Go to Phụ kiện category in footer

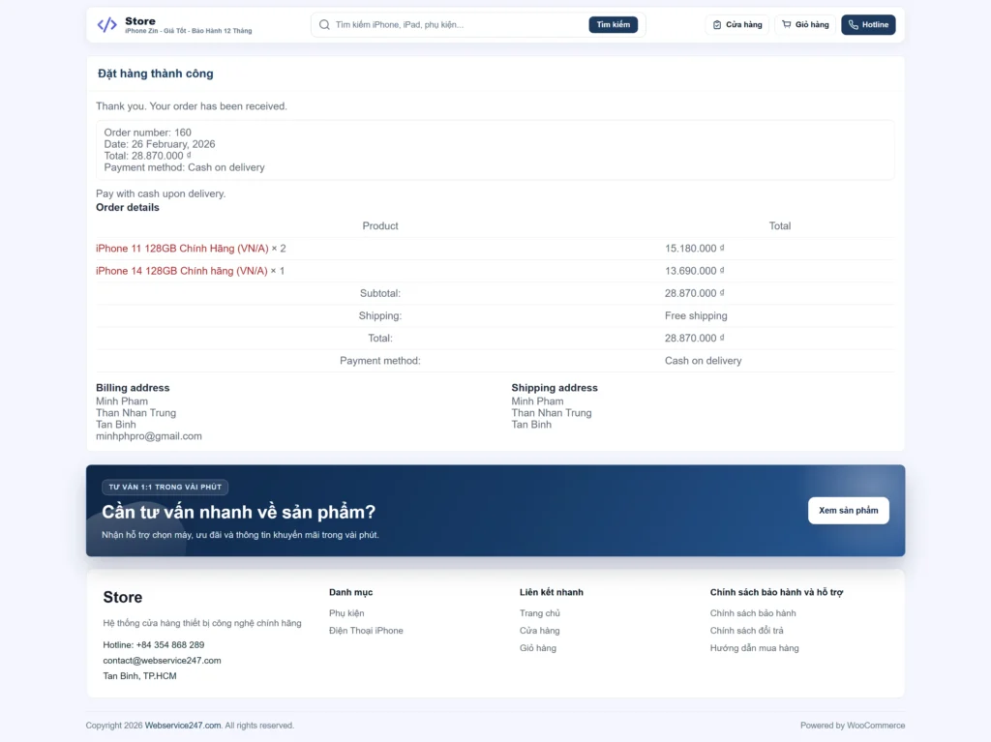tap(346, 613)
